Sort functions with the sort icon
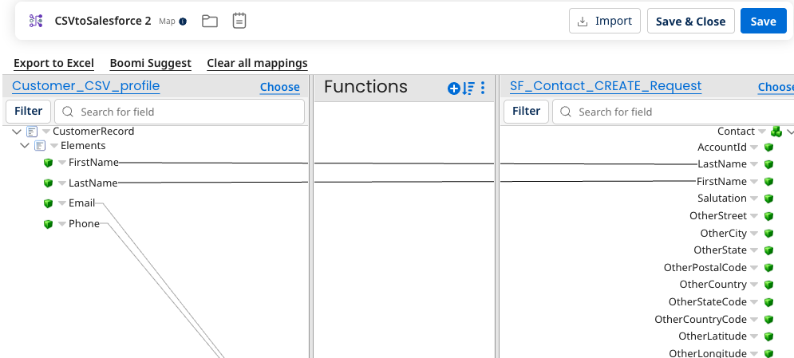The height and width of the screenshot is (358, 794). click(x=468, y=89)
